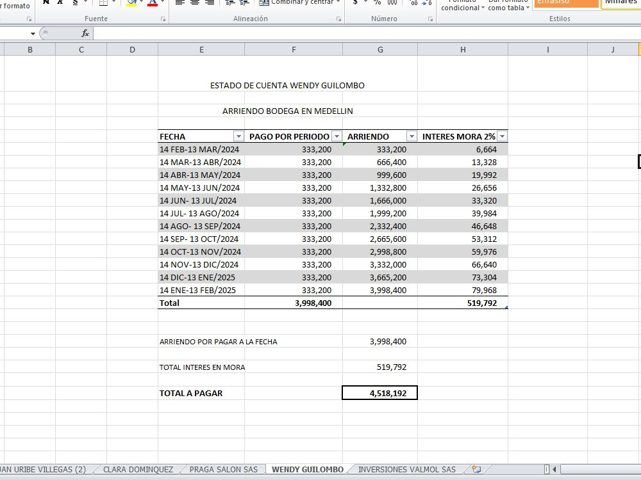Click the Combinar y centrar button
Viewport: 641px width, 480px height.
pos(299,3)
